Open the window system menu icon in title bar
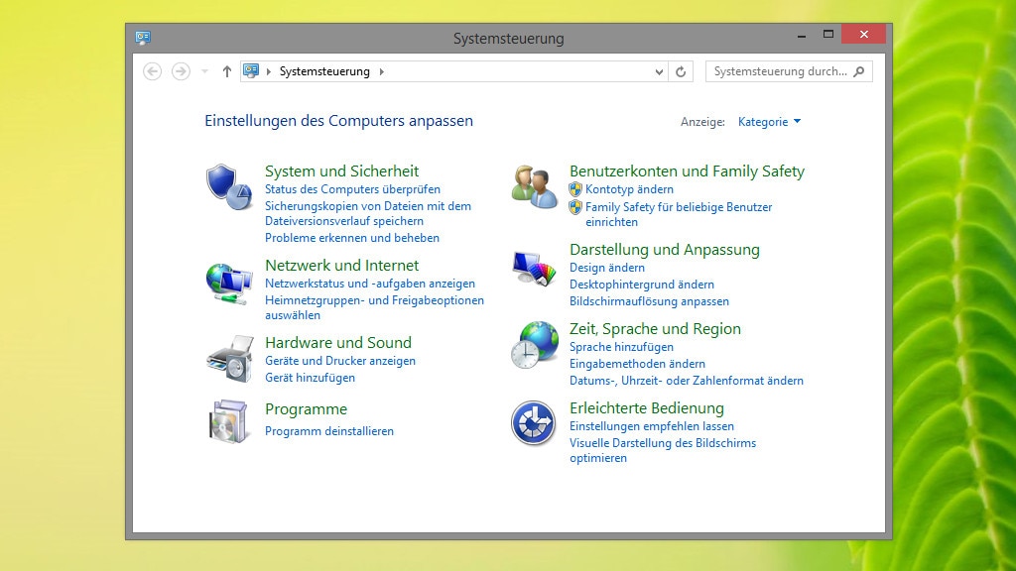 point(143,38)
